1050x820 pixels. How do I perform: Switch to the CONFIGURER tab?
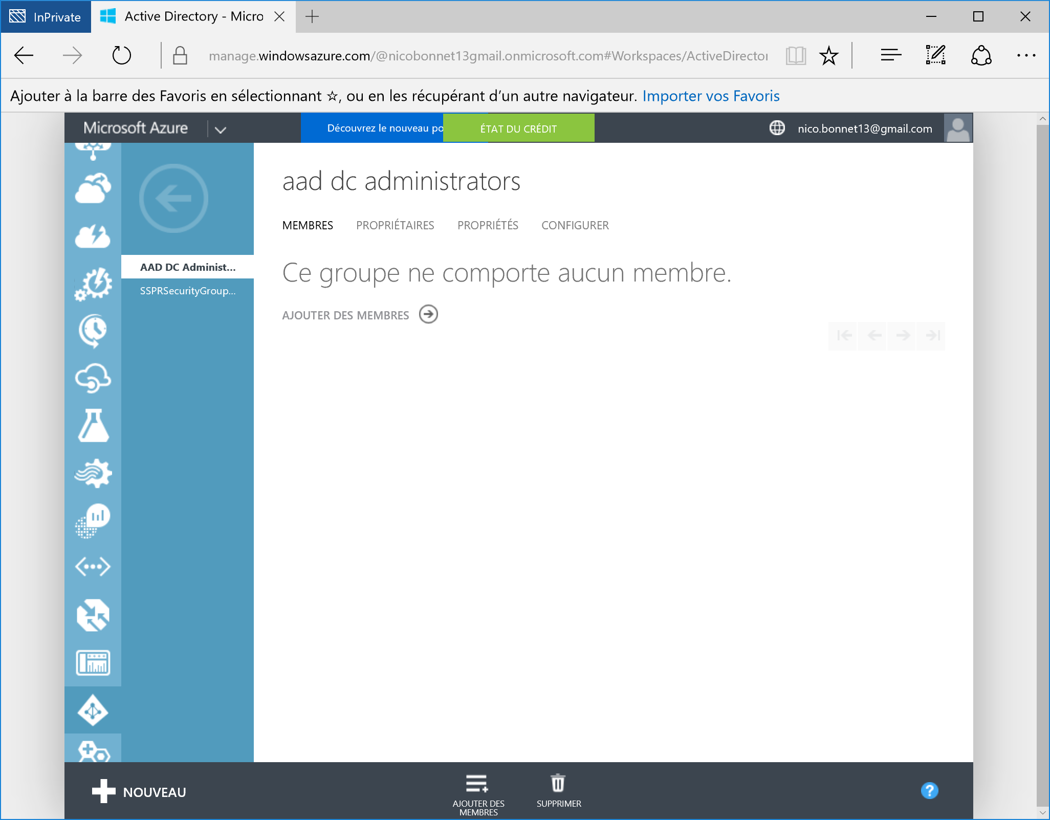tap(575, 225)
